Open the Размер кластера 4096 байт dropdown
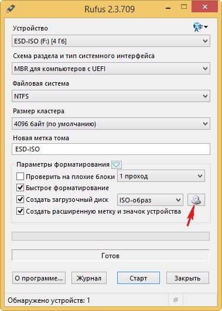Screen dimensions: 222x311 [111, 124]
